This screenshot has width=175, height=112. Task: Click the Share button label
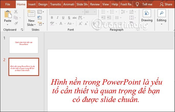[168, 4]
